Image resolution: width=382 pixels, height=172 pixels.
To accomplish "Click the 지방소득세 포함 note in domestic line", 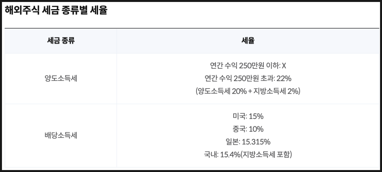I will [266, 155].
